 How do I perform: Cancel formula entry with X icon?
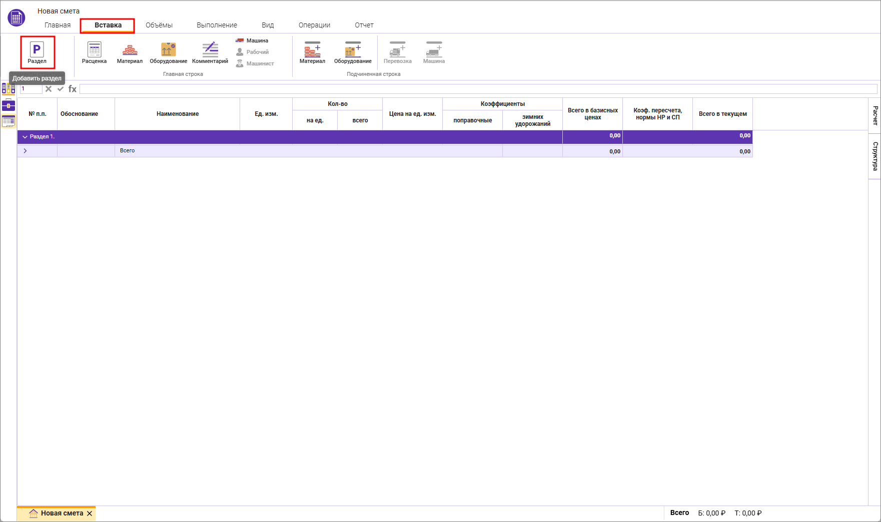tap(49, 89)
